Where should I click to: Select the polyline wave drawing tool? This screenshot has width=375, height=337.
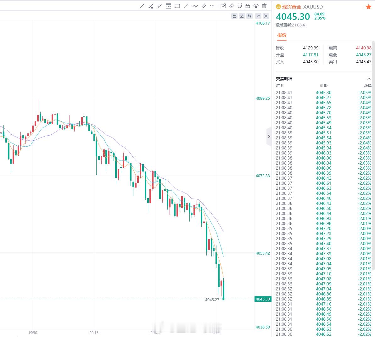[x=195, y=6]
